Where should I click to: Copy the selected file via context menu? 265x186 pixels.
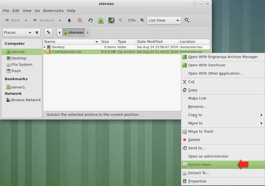point(223,90)
